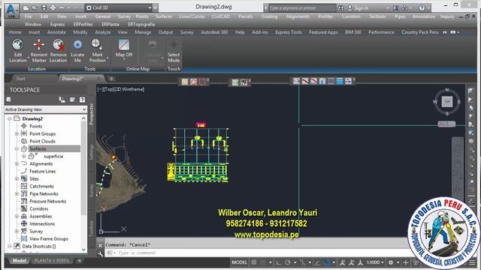Close the command line with X
This screenshot has width=481, height=270.
[x=100, y=245]
